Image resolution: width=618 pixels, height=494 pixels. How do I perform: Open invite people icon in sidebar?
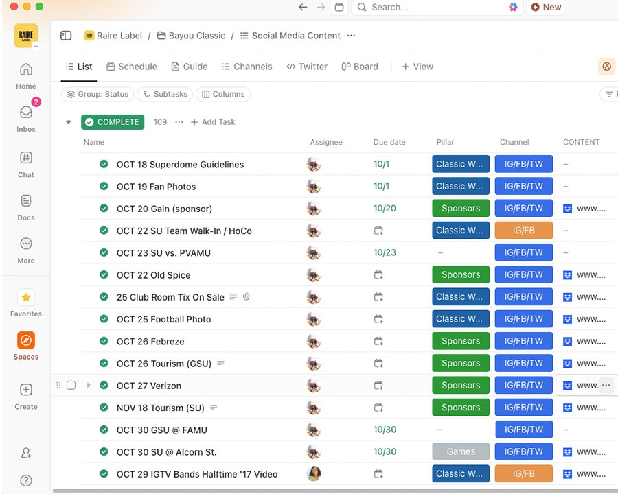[26, 453]
